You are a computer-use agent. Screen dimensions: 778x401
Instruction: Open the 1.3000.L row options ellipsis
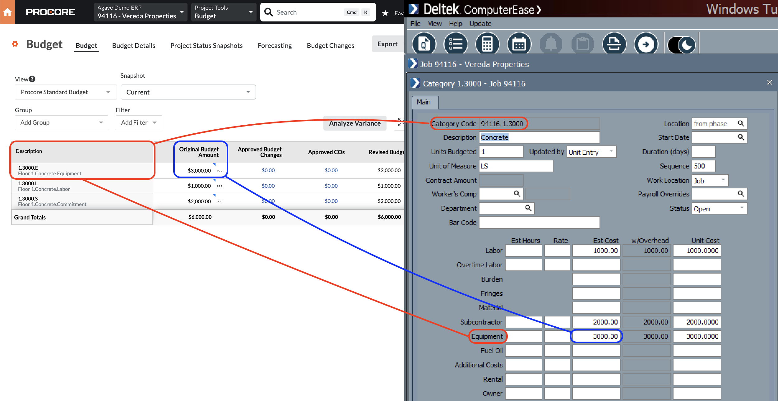point(220,186)
